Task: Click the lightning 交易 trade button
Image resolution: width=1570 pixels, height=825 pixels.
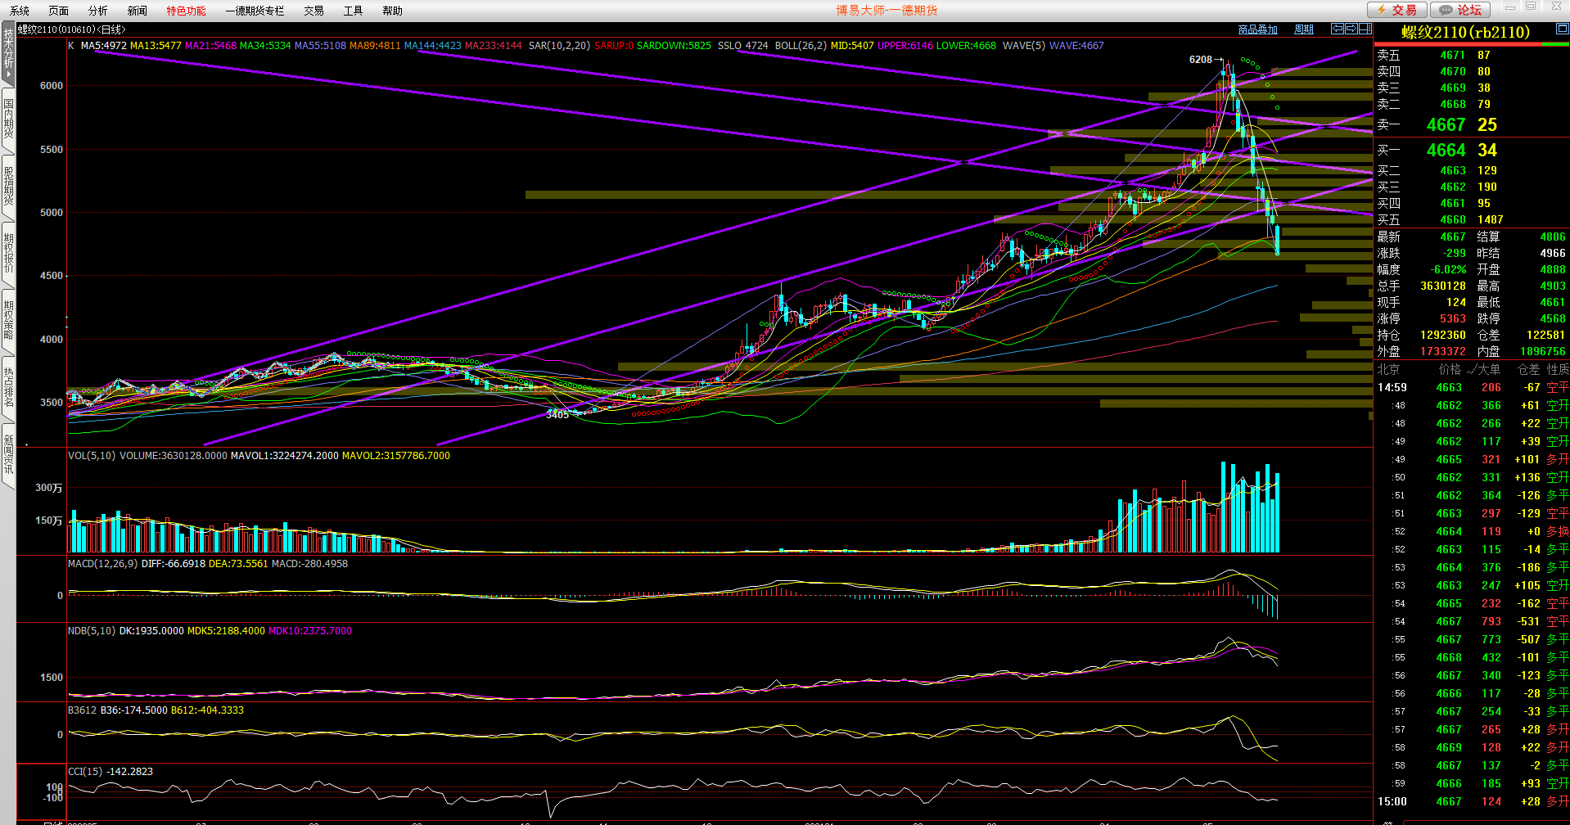Action: [x=1397, y=10]
